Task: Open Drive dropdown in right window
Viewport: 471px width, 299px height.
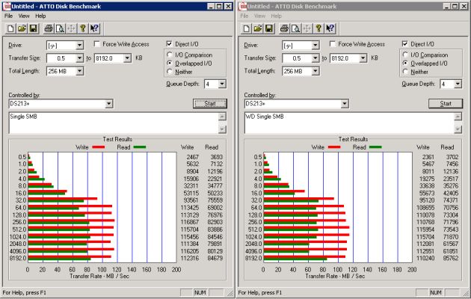Action: click(x=315, y=46)
